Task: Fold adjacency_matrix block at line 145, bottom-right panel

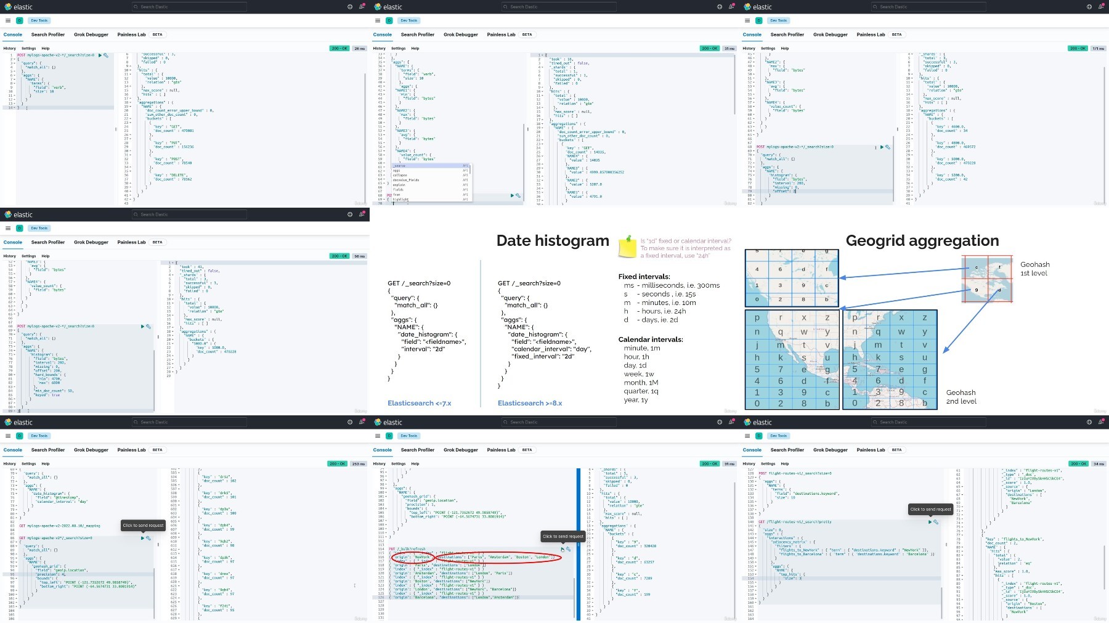Action: click(755, 542)
